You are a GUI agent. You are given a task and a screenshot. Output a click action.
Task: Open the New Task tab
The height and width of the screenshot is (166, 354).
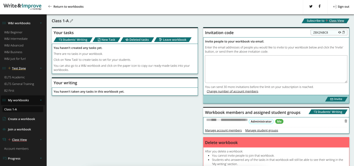(x=106, y=40)
